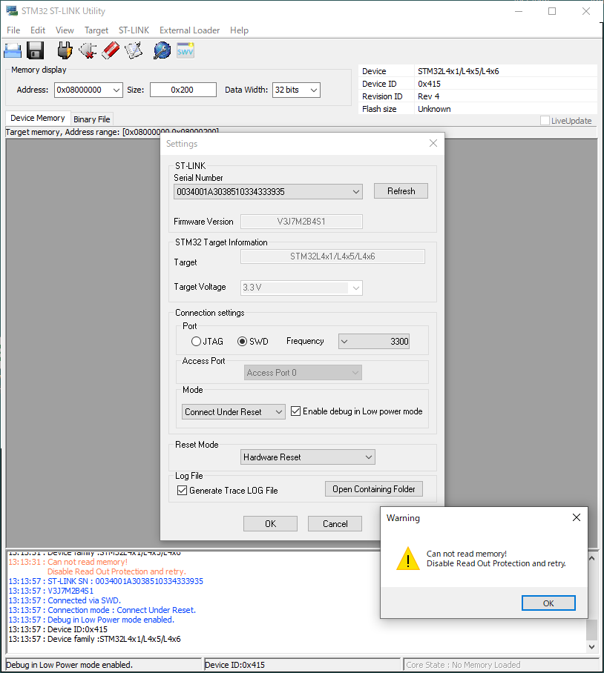This screenshot has width=604, height=673.
Task: Maximize the ST-LINK Utility window
Action: 552,11
